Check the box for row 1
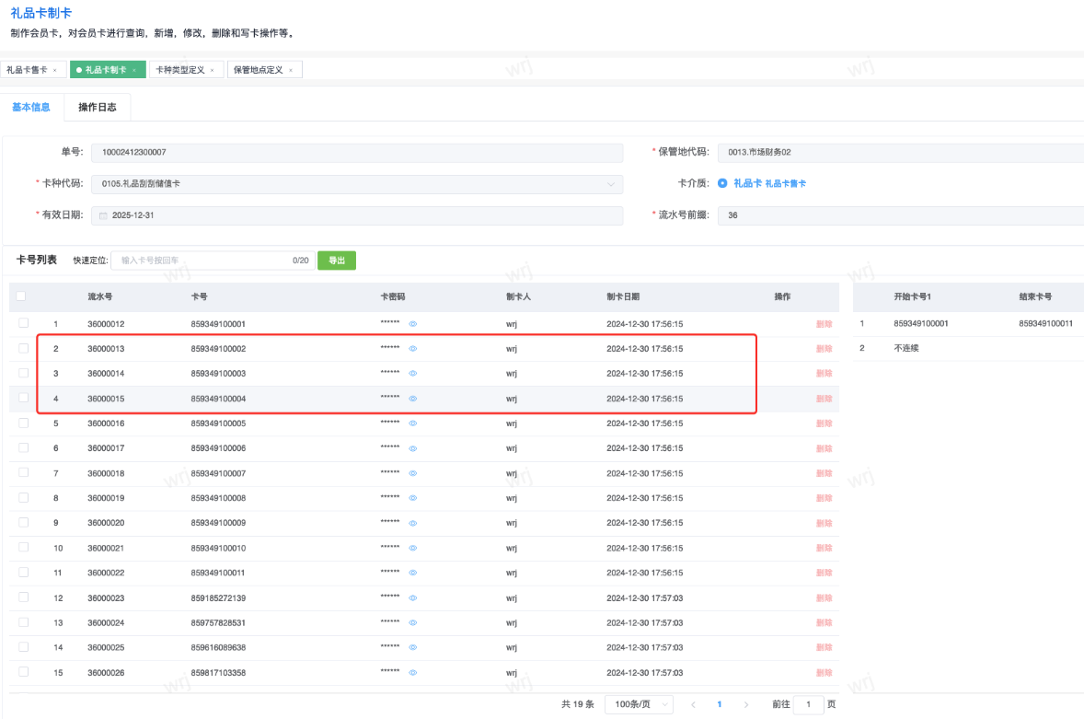 click(24, 323)
